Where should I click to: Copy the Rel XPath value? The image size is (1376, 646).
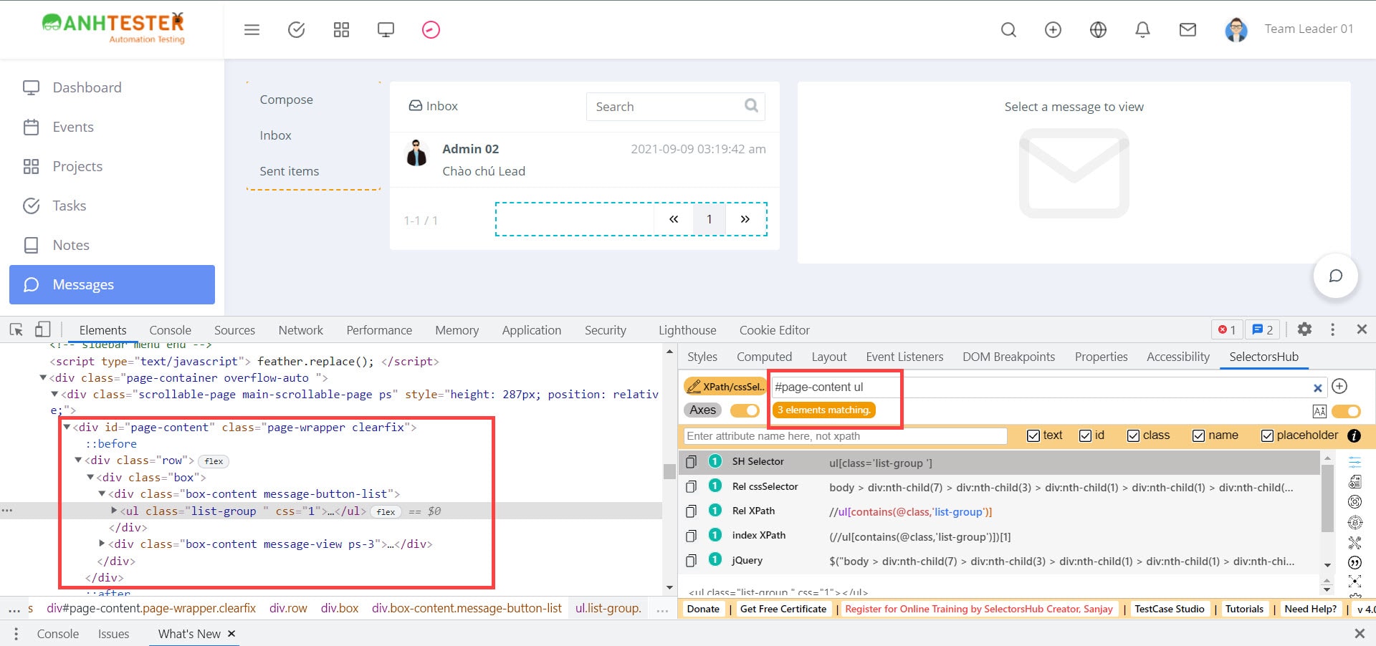coord(691,511)
